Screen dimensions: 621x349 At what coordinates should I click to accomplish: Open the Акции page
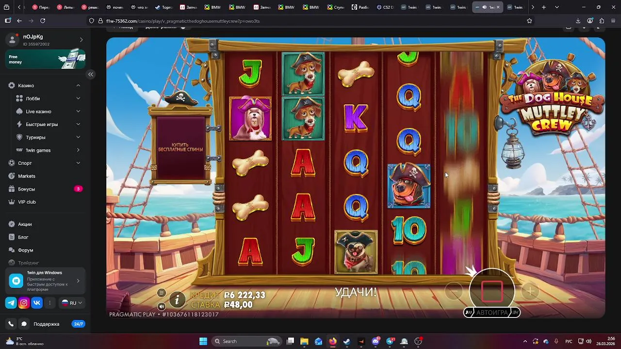pos(25,224)
